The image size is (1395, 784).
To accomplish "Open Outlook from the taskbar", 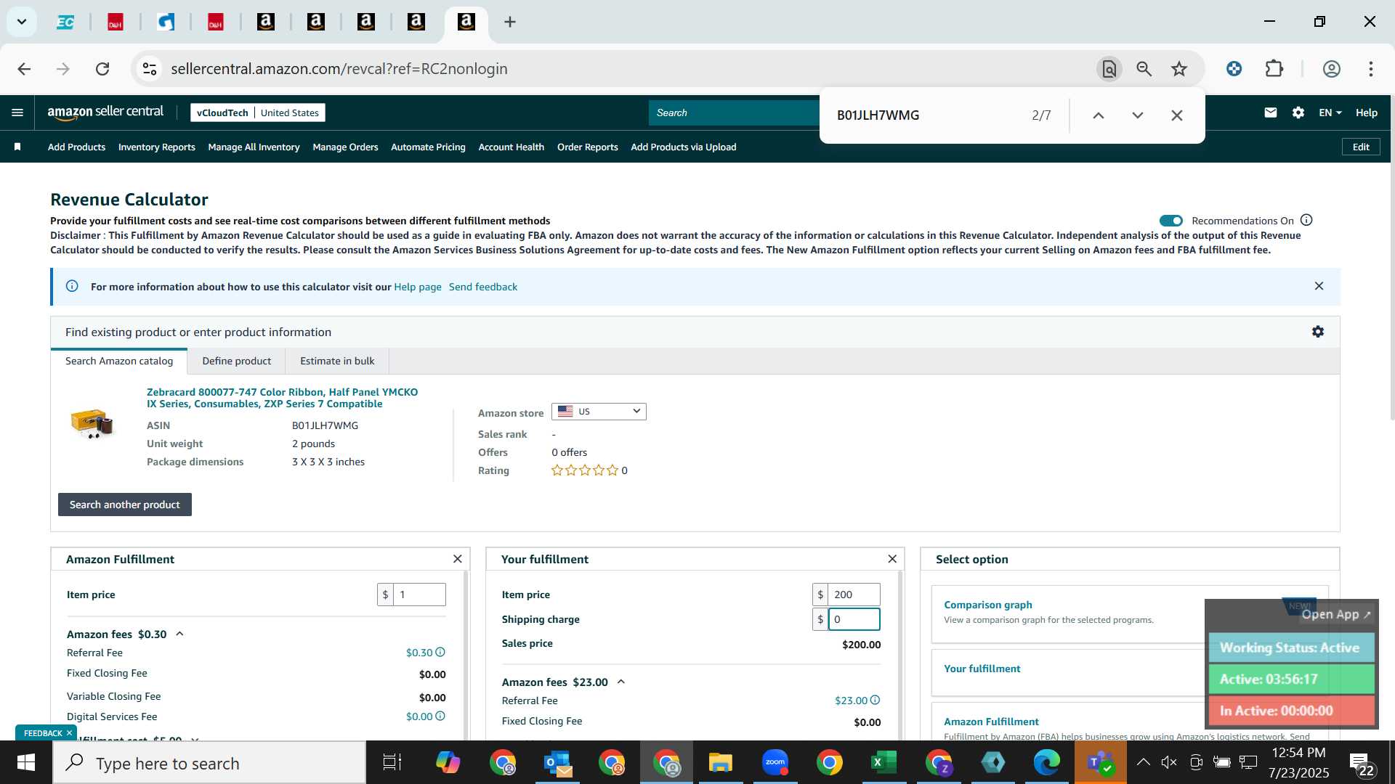I will [558, 763].
